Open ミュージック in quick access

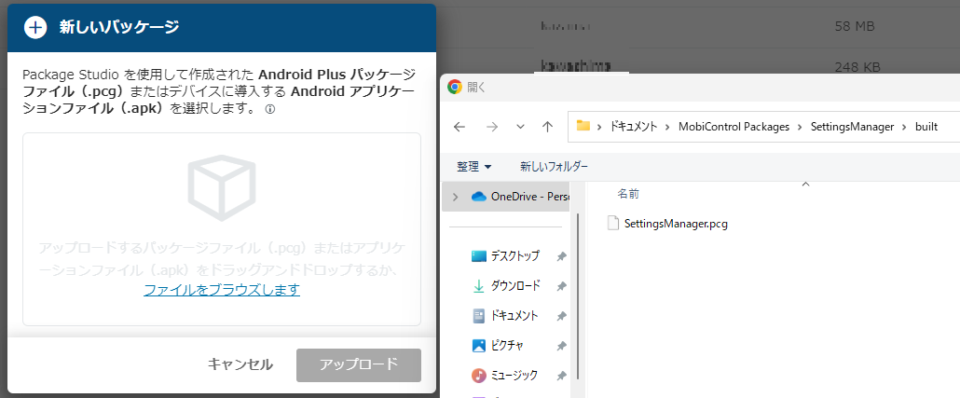pos(514,375)
